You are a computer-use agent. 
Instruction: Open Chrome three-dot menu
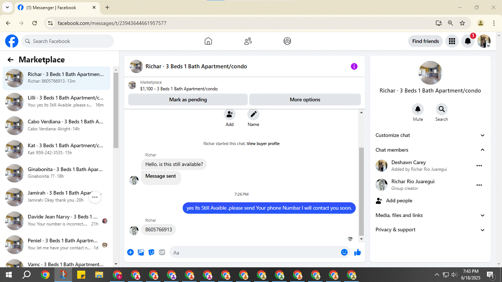494,23
